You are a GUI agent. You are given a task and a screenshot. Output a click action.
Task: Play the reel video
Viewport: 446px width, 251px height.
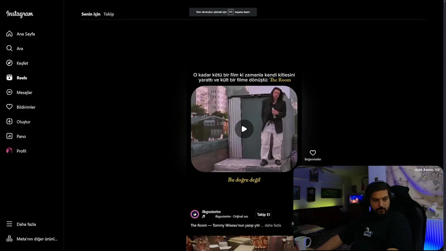coord(244,129)
